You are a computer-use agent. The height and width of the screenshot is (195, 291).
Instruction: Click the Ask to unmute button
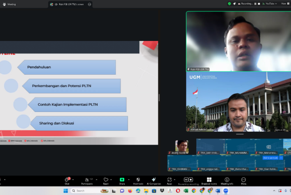pyautogui.click(x=270, y=158)
